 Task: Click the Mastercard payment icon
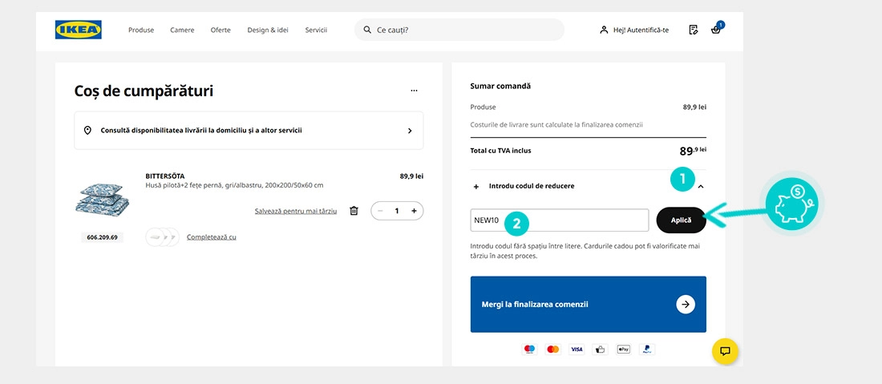[x=553, y=350]
